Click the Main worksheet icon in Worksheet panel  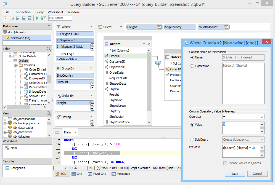pos(7,148)
